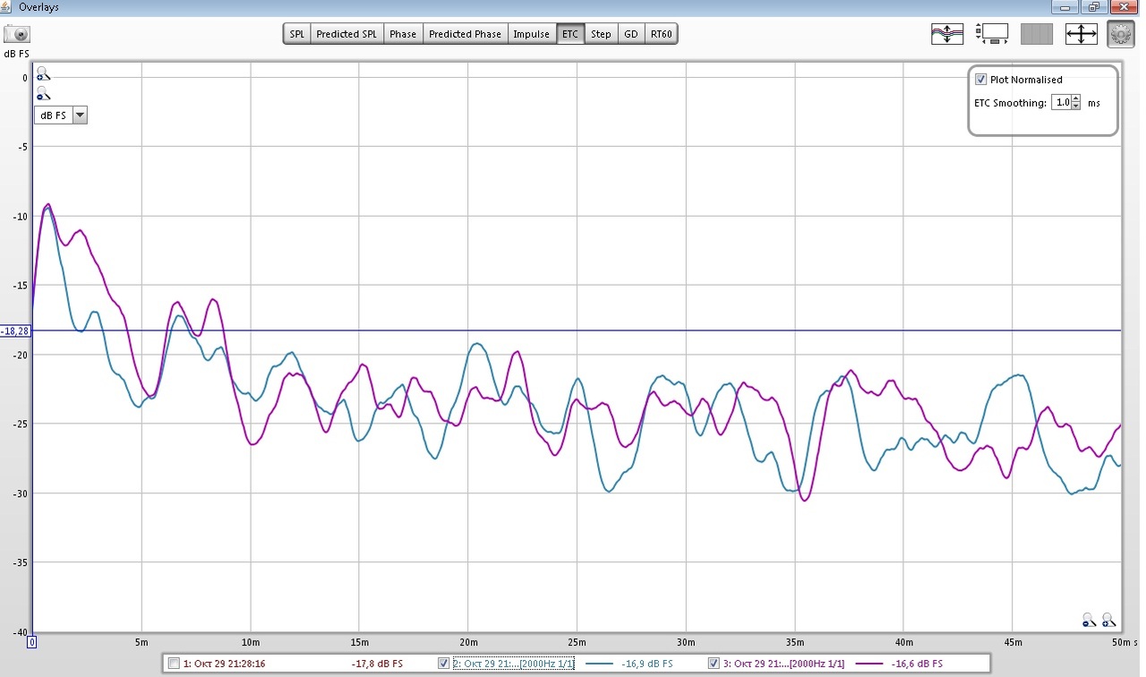Capture the graph with the camera icon
The width and height of the screenshot is (1146, 677).
[x=18, y=35]
